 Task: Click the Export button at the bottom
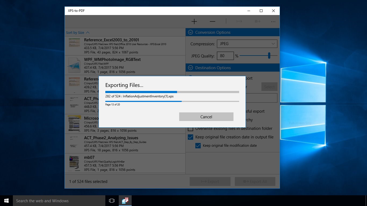(x=210, y=182)
